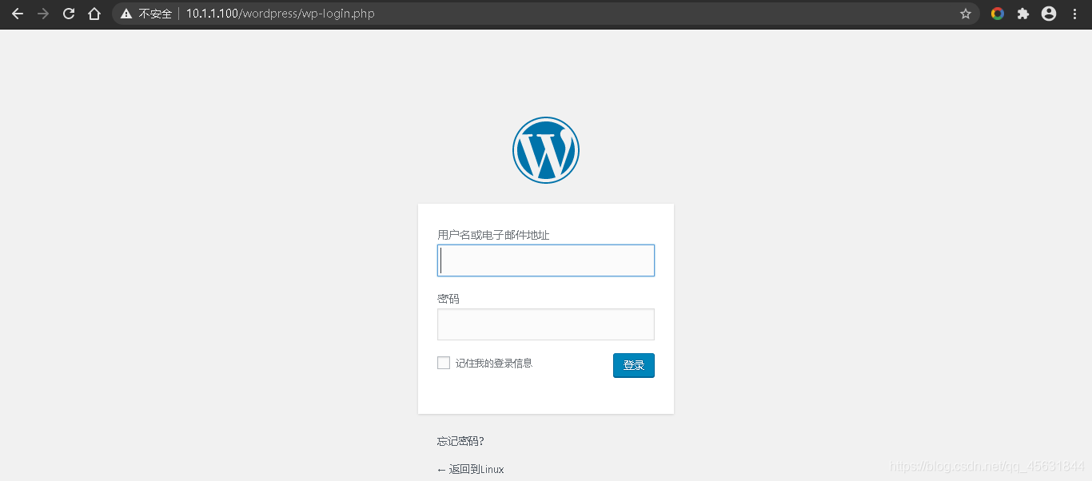Go forward to the next page
The image size is (1092, 481).
tap(43, 14)
